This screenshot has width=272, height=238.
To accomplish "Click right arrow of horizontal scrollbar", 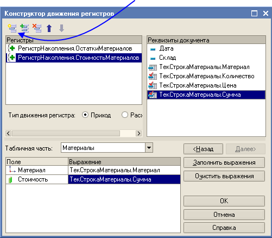I will click(x=139, y=134).
